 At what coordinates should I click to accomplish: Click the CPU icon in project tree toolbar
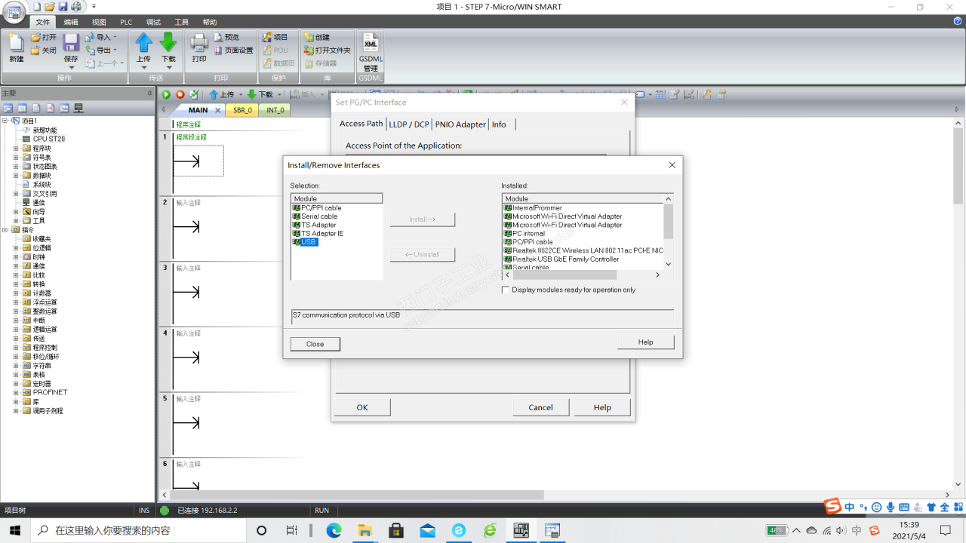coord(78,109)
